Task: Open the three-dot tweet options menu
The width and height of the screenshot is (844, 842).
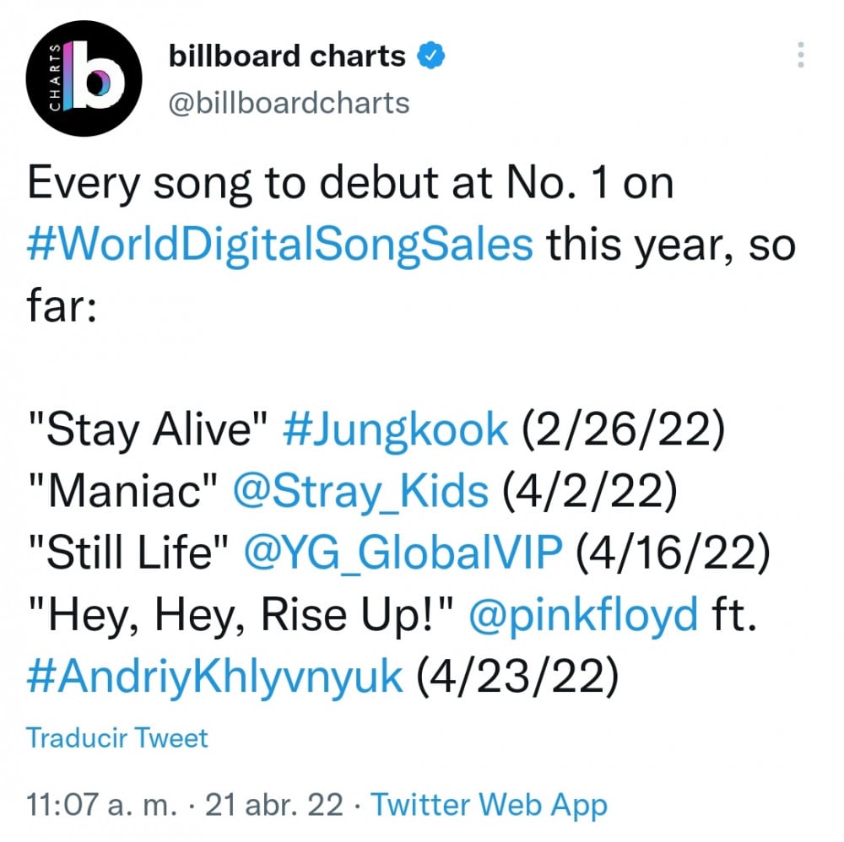Action: [x=800, y=55]
